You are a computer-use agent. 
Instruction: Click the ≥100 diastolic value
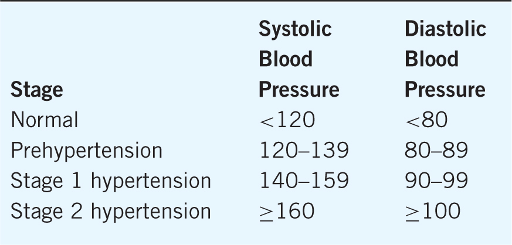click(433, 211)
